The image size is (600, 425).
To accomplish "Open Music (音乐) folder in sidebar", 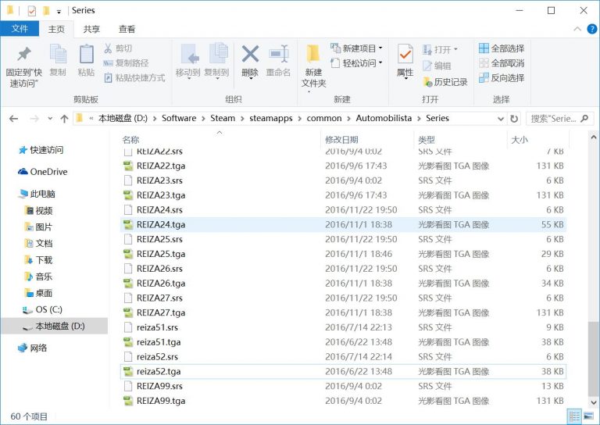I will (38, 277).
